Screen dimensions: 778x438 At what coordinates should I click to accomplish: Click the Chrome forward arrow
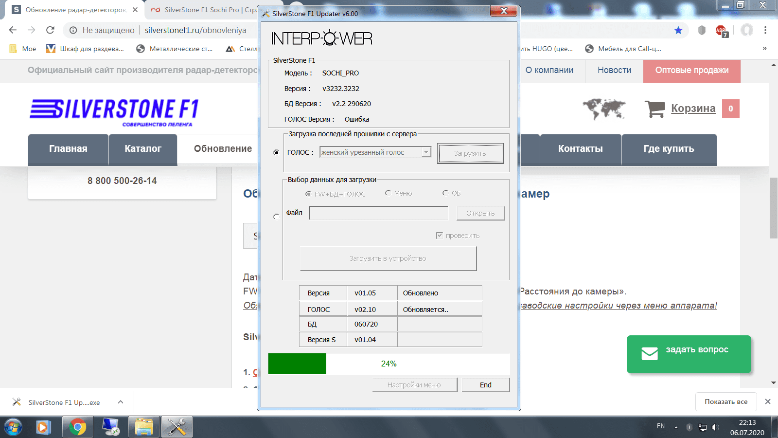pyautogui.click(x=32, y=30)
